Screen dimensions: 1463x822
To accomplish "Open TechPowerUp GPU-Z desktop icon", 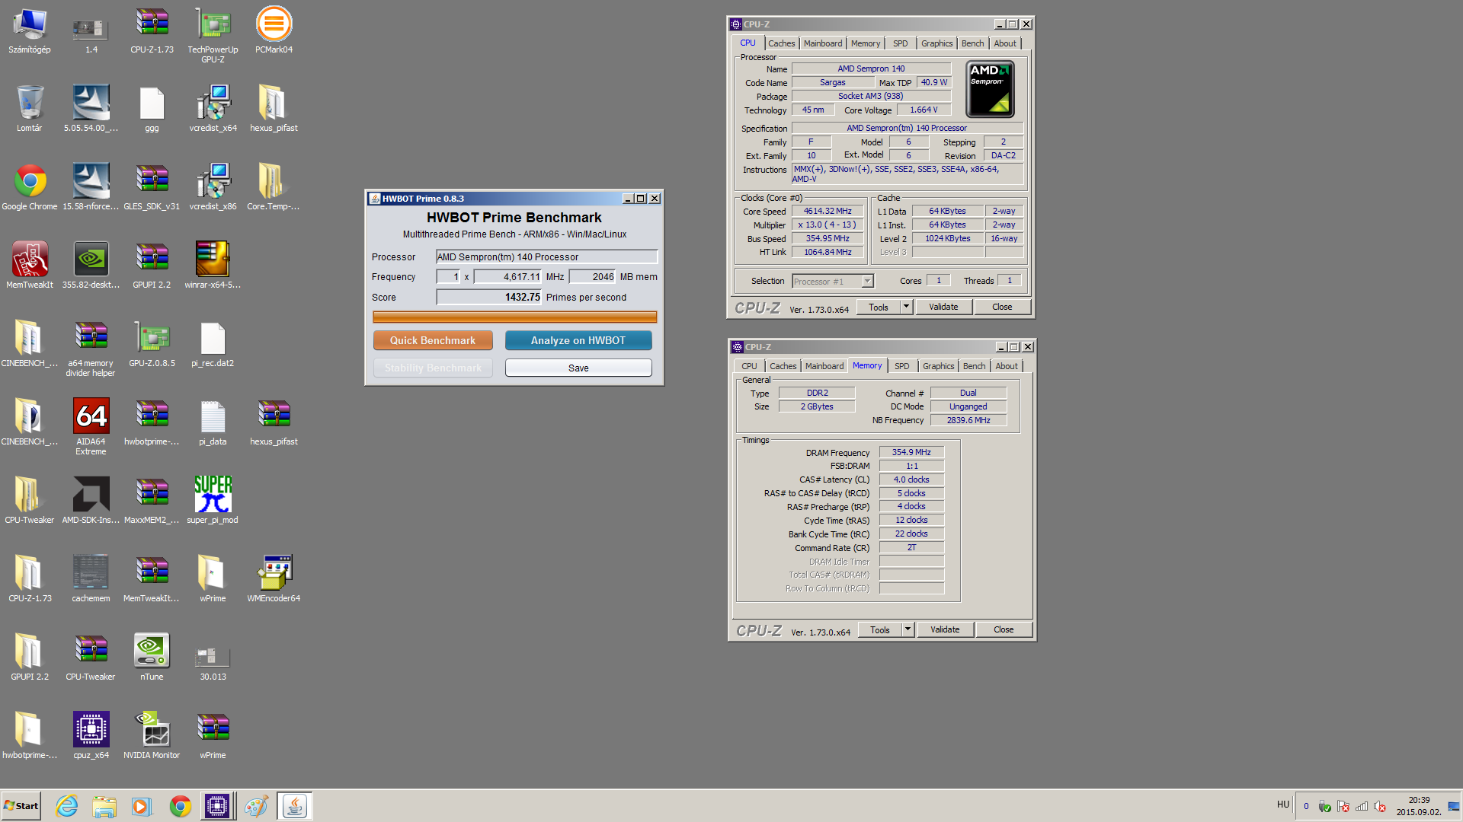I will pos(213,34).
